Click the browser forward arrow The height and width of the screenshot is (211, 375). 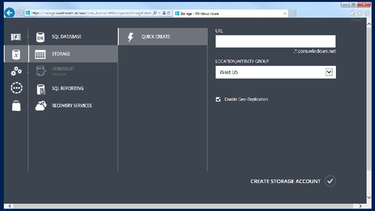click(x=20, y=13)
